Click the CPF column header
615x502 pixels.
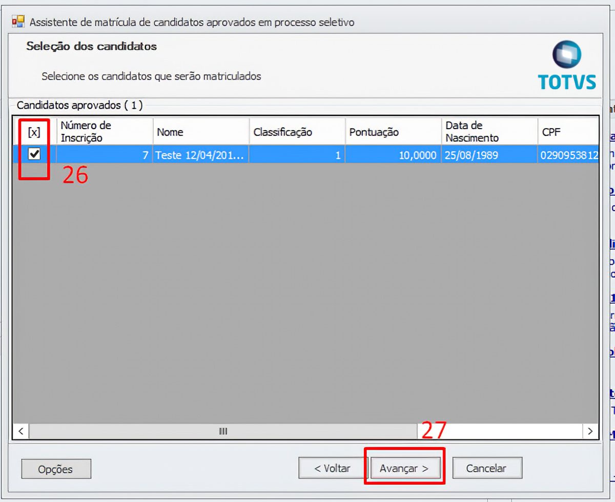coord(567,132)
